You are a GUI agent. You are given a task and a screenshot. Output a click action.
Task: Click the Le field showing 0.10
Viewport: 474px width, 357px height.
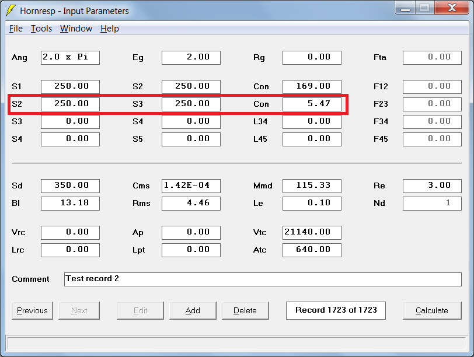click(x=312, y=203)
